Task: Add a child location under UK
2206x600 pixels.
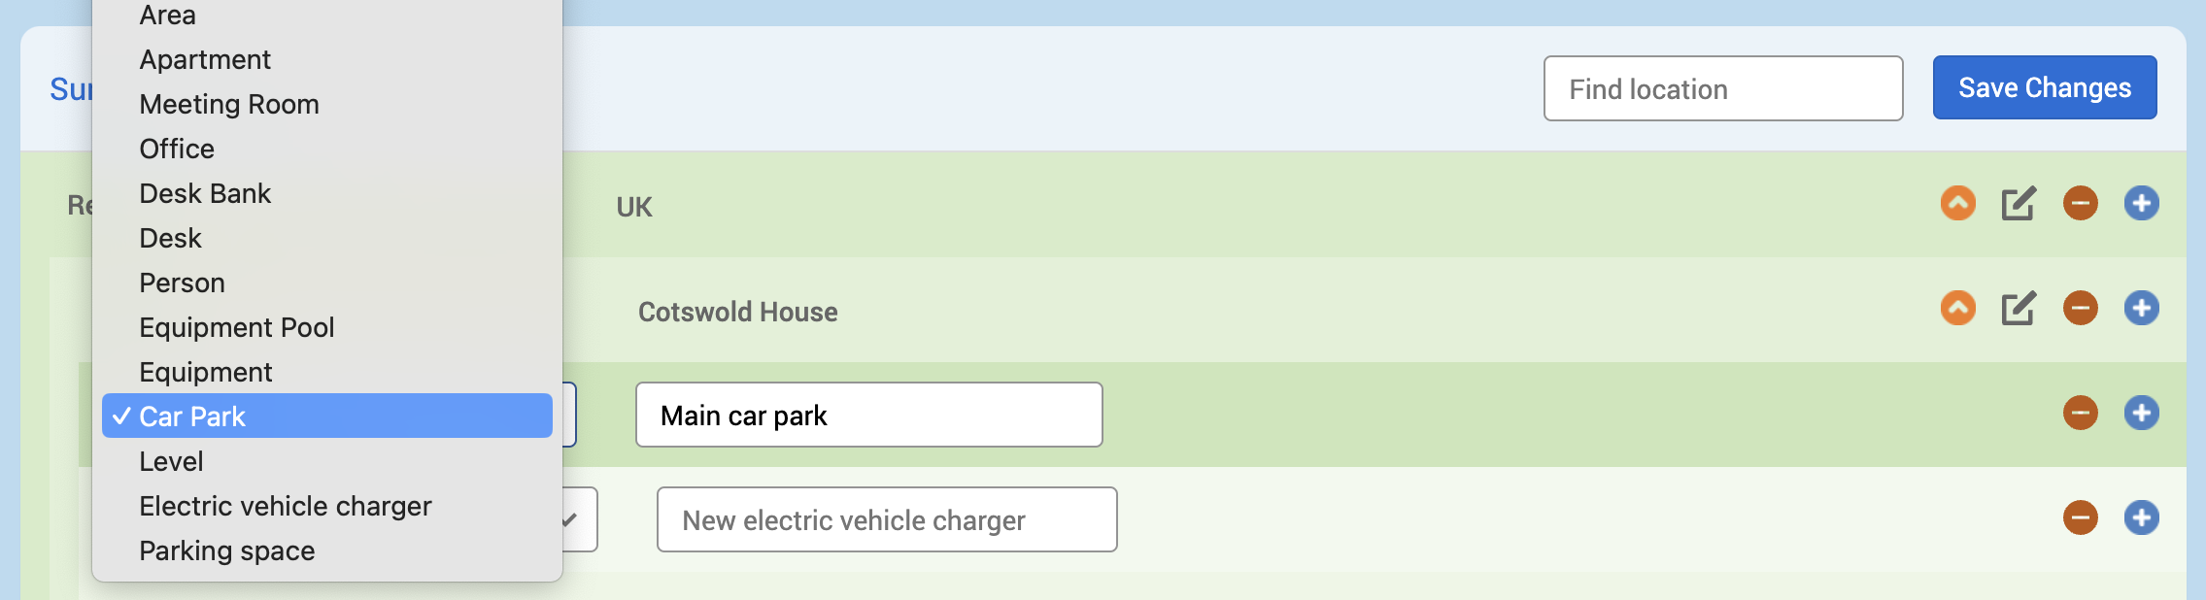Action: pyautogui.click(x=2141, y=204)
